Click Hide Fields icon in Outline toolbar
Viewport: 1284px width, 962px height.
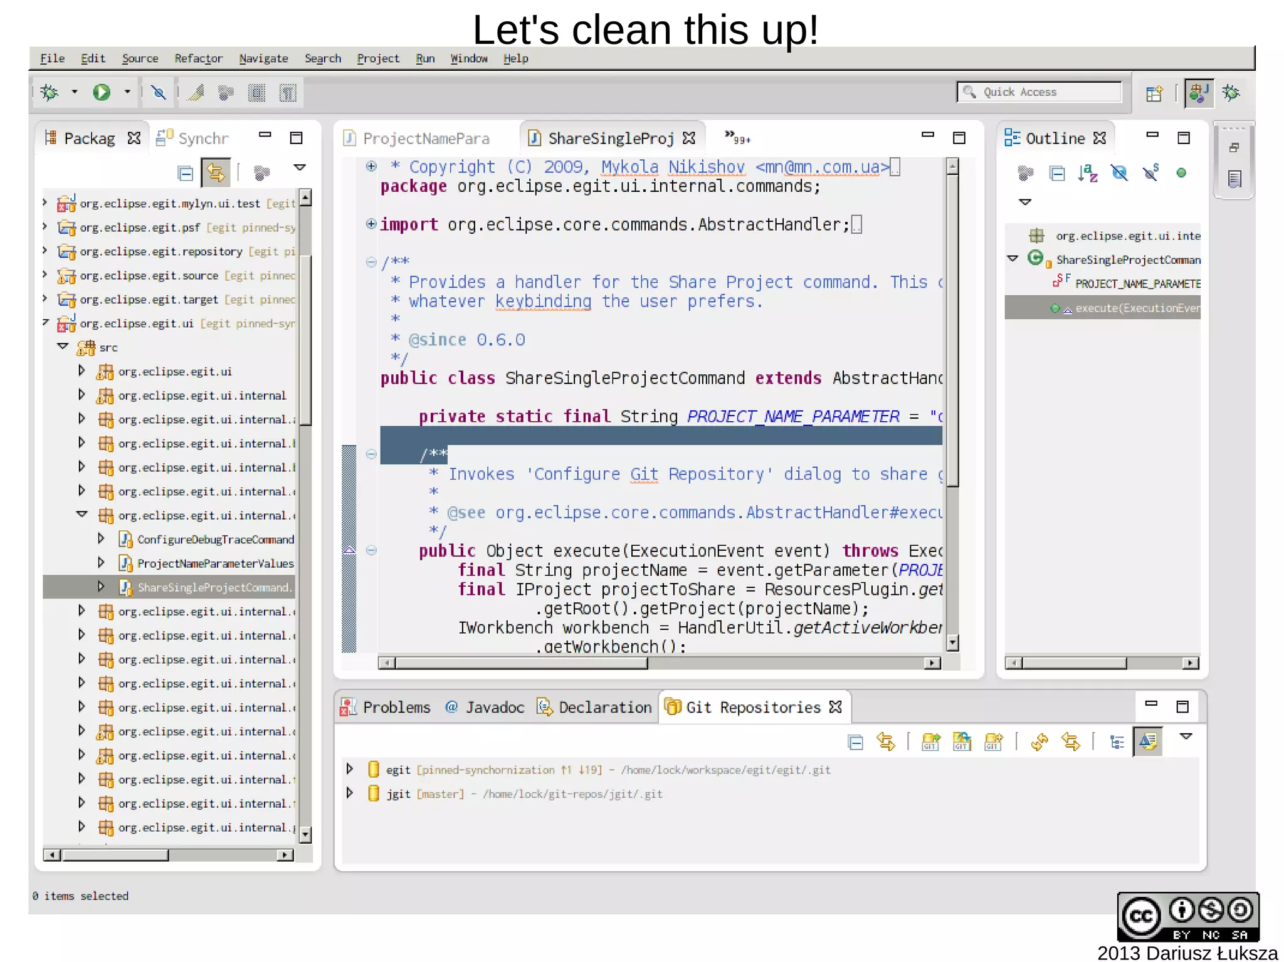(1119, 173)
